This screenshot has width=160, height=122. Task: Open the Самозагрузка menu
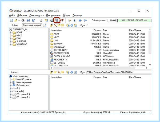coord(37,15)
